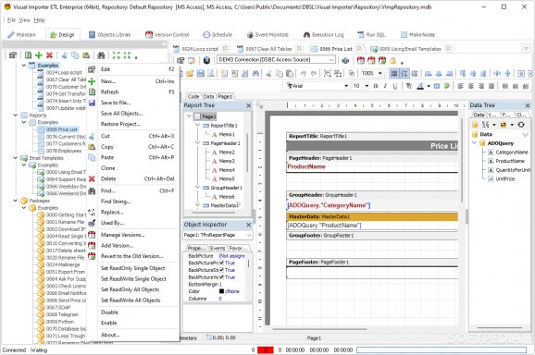Click the Cut scissors icon in the designer toolbar
The height and width of the screenshot is (355, 535).
(x=268, y=73)
